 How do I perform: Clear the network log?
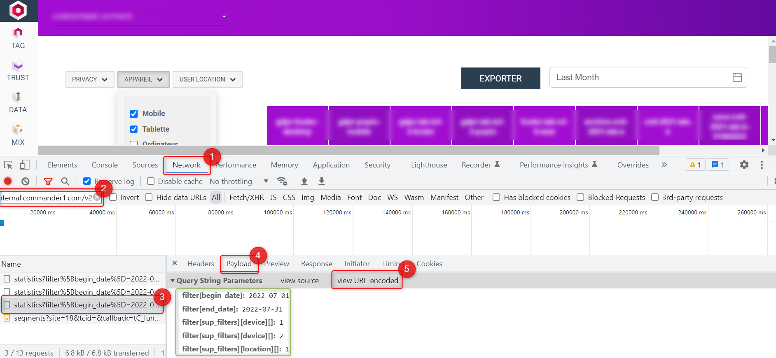click(26, 181)
